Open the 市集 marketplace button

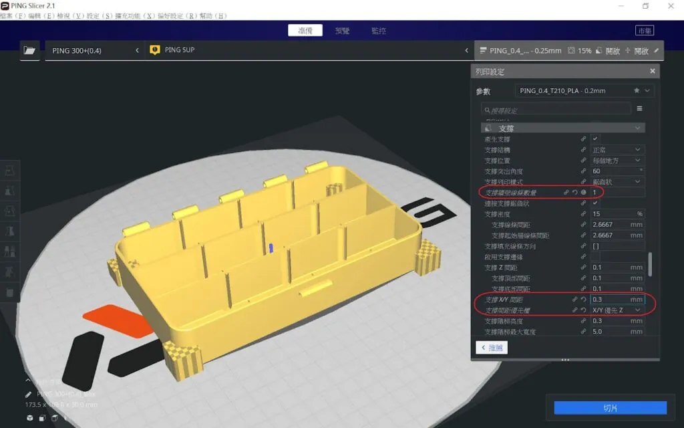coord(645,31)
